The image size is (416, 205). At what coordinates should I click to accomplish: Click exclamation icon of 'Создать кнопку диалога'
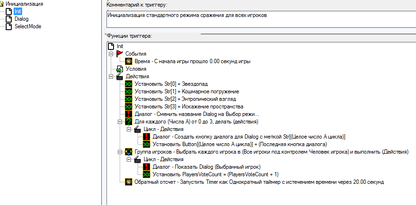point(147,137)
